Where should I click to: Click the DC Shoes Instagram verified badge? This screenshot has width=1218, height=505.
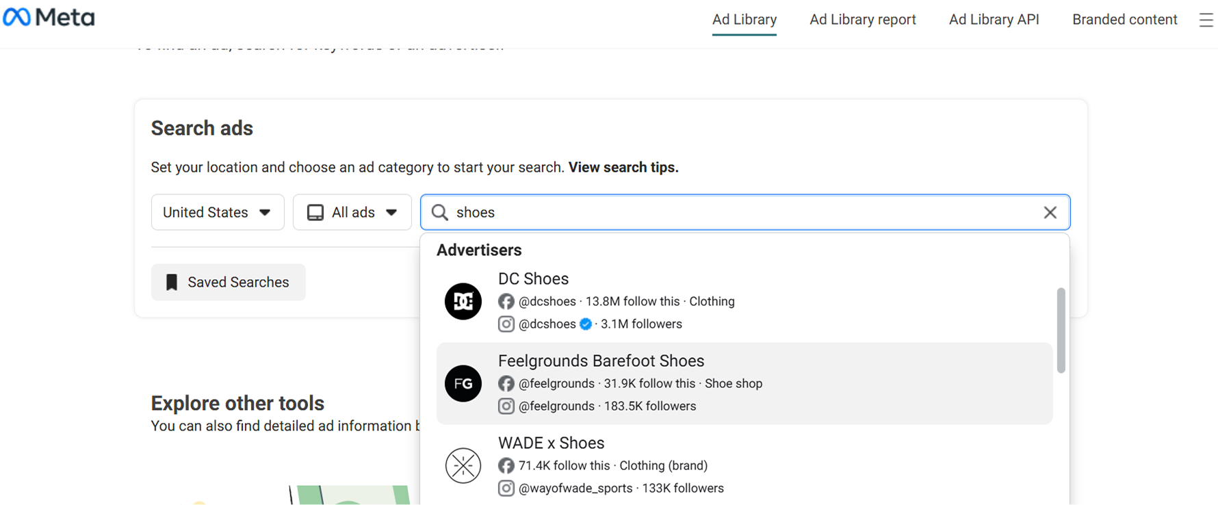tap(586, 324)
